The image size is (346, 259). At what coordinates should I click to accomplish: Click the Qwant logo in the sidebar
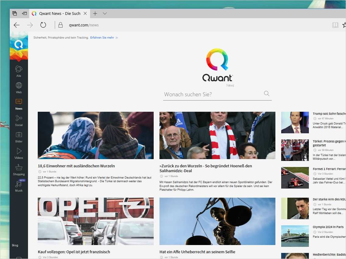pyautogui.click(x=19, y=45)
